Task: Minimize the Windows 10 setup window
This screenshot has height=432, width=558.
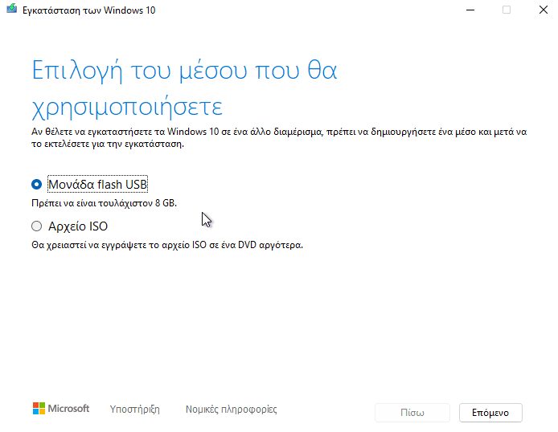Action: point(470,10)
